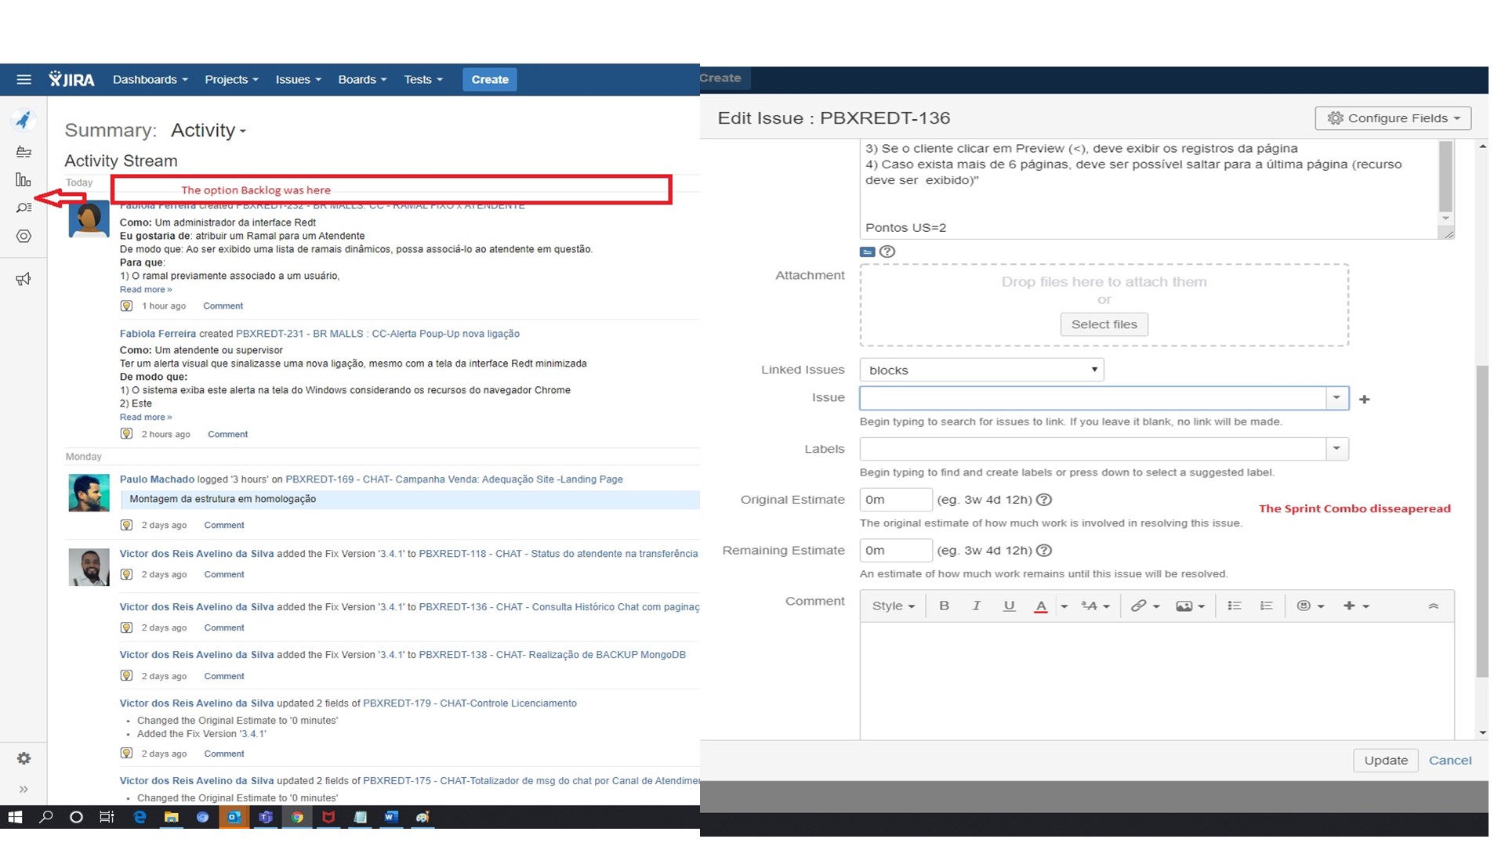1505x846 pixels.
Task: Open the Style dropdown in comment editor
Action: [894, 606]
